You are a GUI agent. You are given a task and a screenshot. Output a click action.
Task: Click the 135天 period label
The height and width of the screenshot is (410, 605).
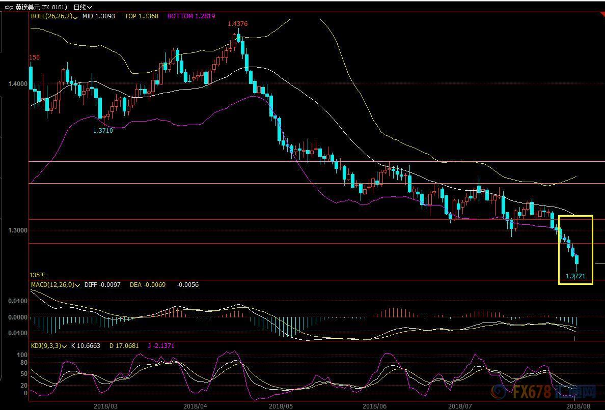coord(37,275)
